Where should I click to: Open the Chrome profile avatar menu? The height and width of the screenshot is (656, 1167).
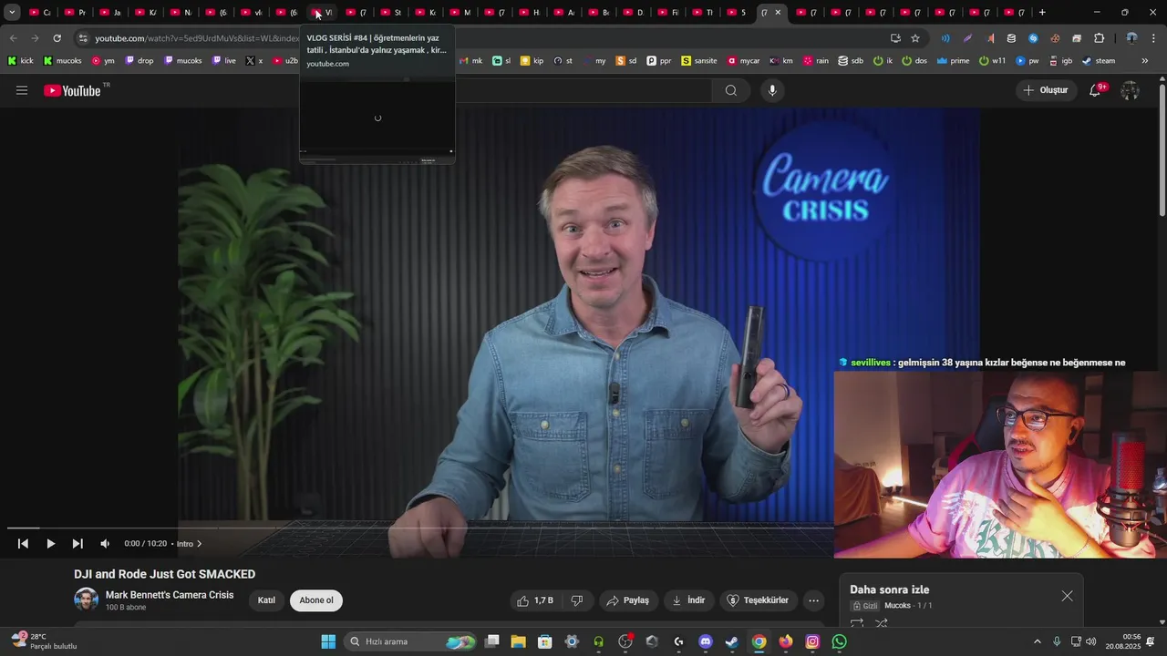coord(1131,38)
